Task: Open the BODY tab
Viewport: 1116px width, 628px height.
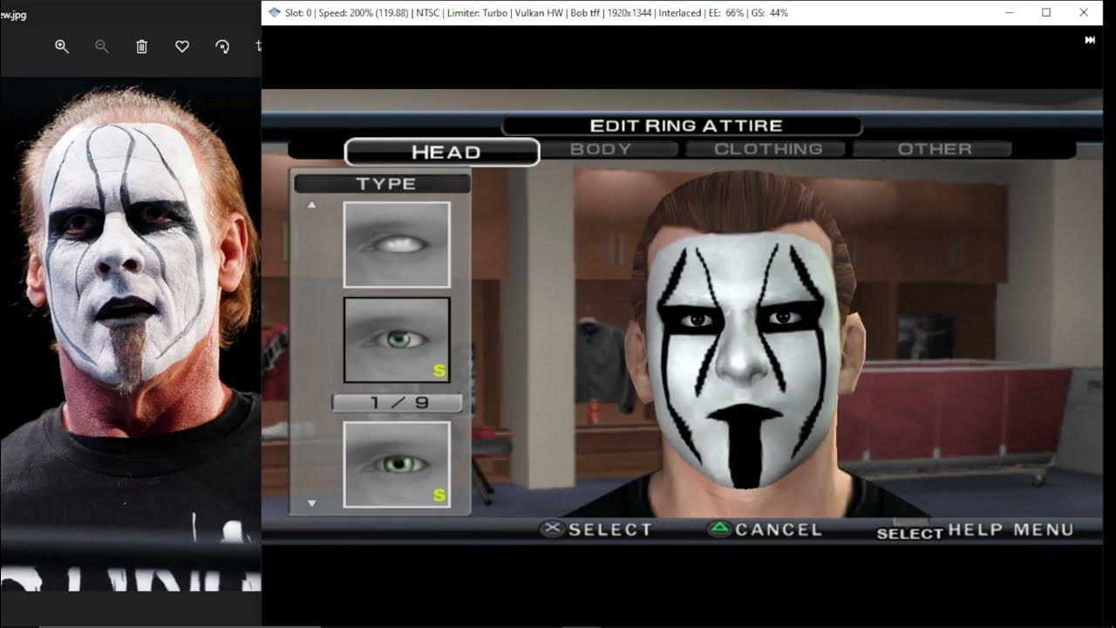Action: tap(600, 149)
